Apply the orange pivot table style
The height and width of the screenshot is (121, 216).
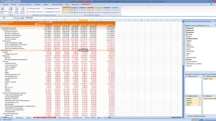(x=66, y=10)
